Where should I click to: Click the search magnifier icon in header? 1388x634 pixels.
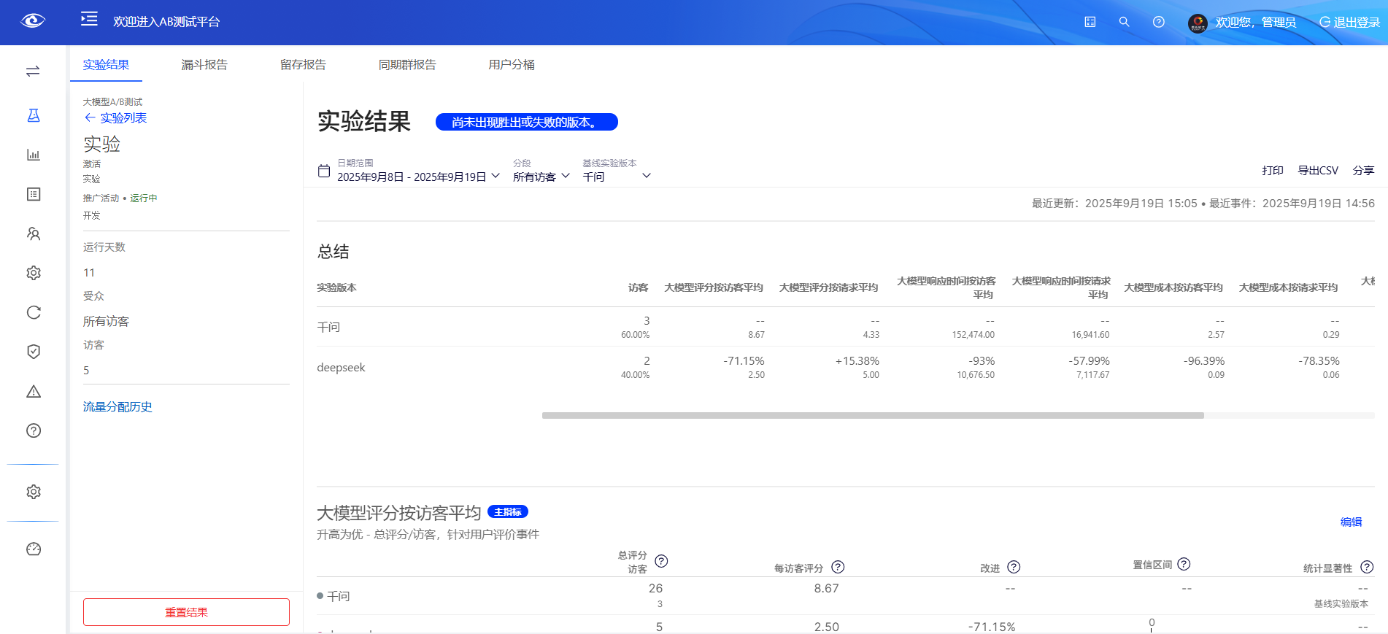(x=1124, y=22)
